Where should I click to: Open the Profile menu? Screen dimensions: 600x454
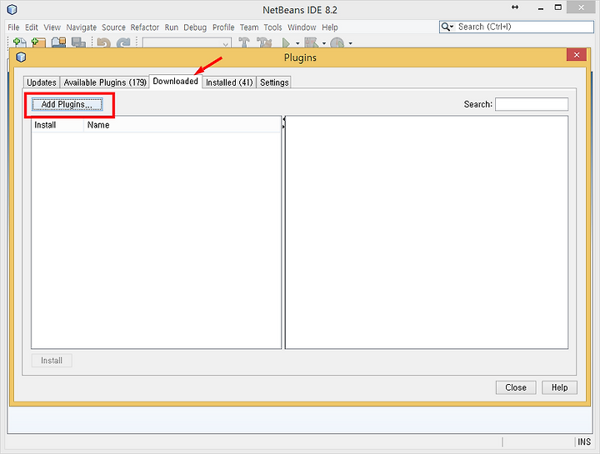tap(223, 27)
